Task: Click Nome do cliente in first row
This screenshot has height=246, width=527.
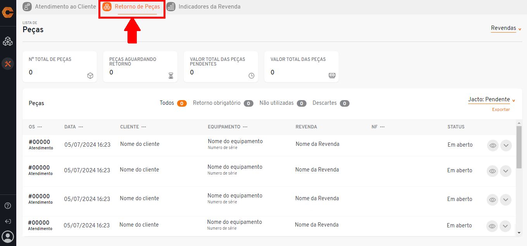Action: coord(140,144)
